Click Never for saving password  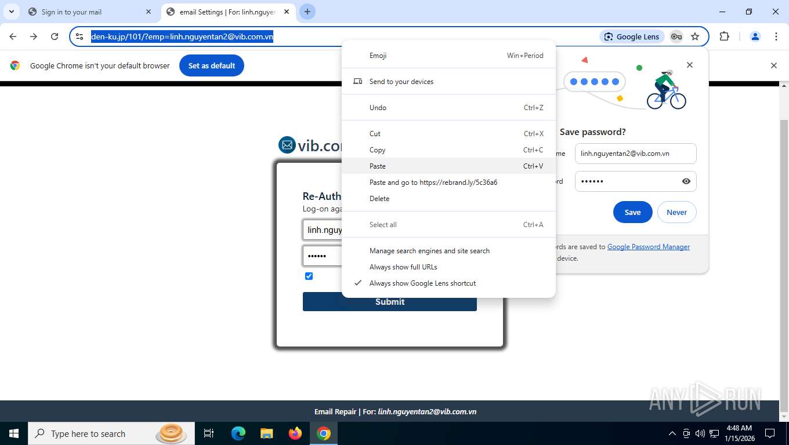(x=676, y=213)
